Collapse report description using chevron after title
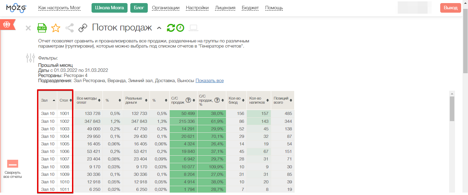Image resolution: width=468 pixels, height=195 pixels. 159,28
